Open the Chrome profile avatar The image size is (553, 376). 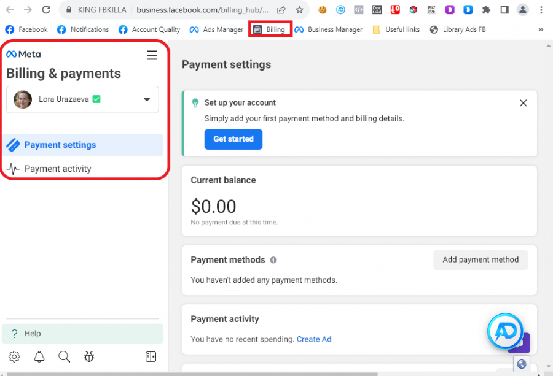(523, 9)
